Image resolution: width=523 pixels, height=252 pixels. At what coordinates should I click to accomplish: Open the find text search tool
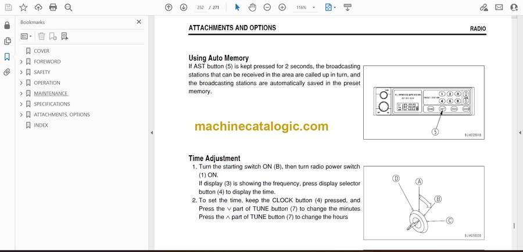coord(69,8)
